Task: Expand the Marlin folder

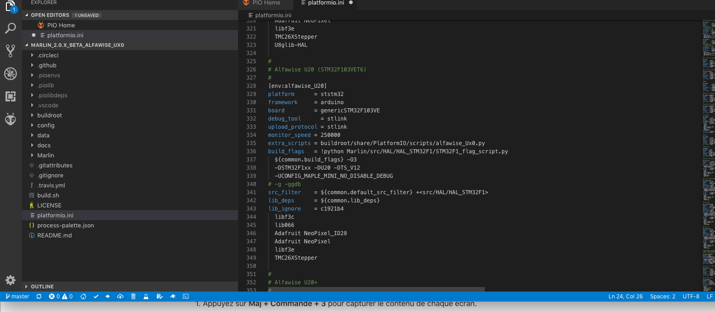Action: point(46,156)
